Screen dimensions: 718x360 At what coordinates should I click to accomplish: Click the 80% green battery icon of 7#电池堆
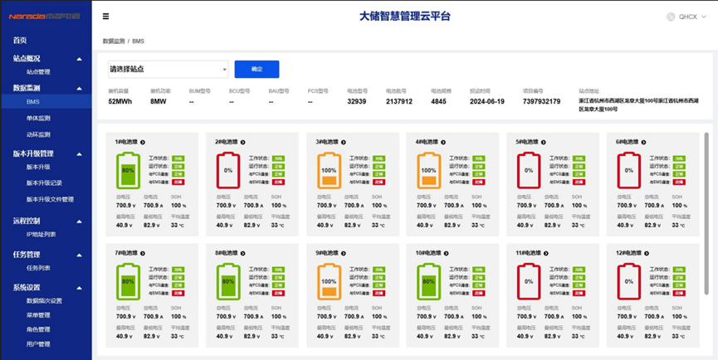pos(128,282)
